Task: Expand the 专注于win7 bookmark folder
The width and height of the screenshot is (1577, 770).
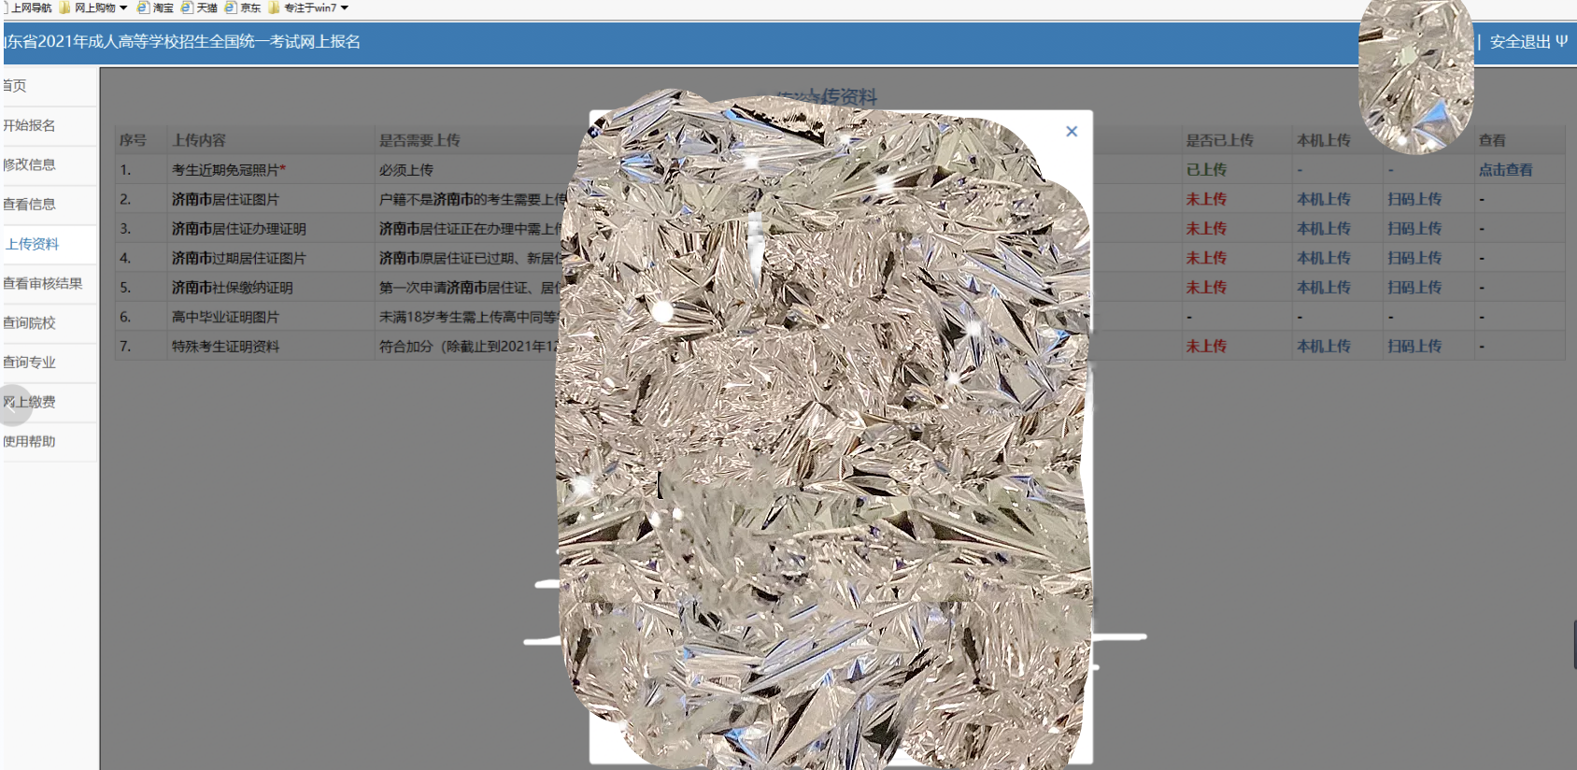Action: click(308, 7)
